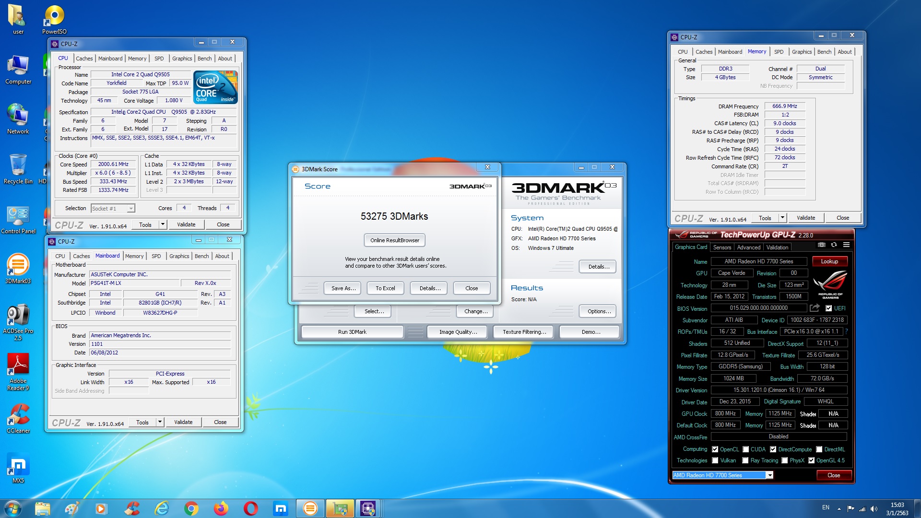Image resolution: width=921 pixels, height=518 pixels.
Task: Toggle the Vulkan checkbox
Action: click(715, 460)
